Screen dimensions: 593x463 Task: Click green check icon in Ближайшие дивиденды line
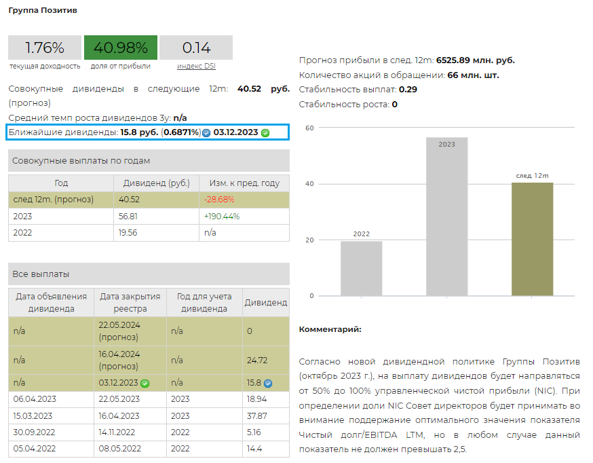(x=265, y=132)
